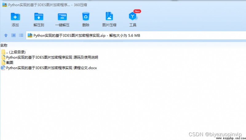Image resolution: width=246 pixels, height=140 pixels.
Task: Click the 截图 folder icon
Action: pyautogui.click(x=3, y=63)
